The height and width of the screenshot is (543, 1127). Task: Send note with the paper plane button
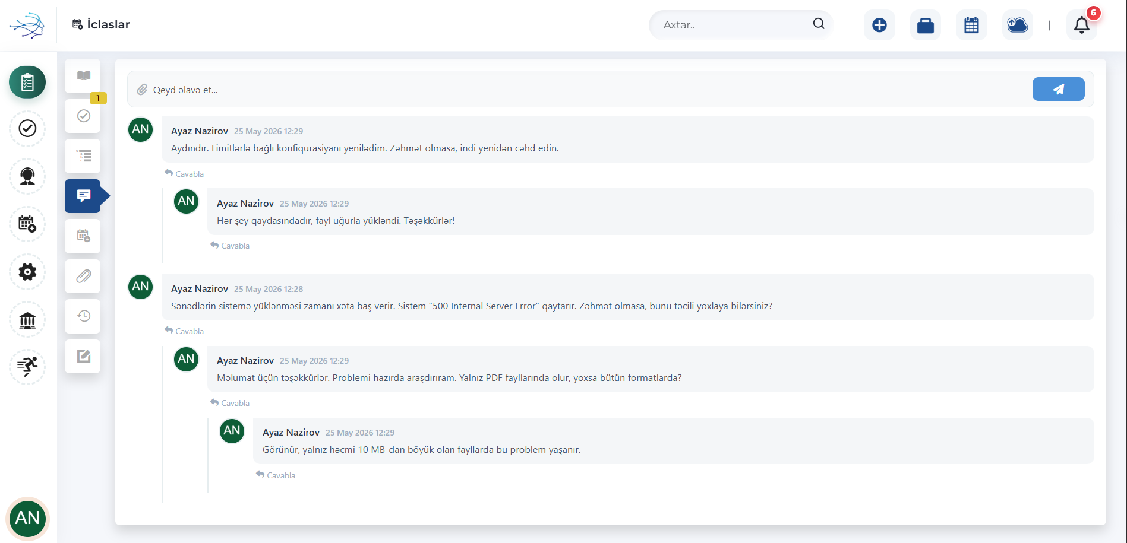click(1058, 89)
